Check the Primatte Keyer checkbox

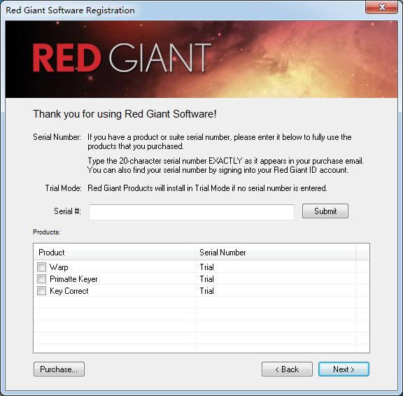click(x=42, y=278)
